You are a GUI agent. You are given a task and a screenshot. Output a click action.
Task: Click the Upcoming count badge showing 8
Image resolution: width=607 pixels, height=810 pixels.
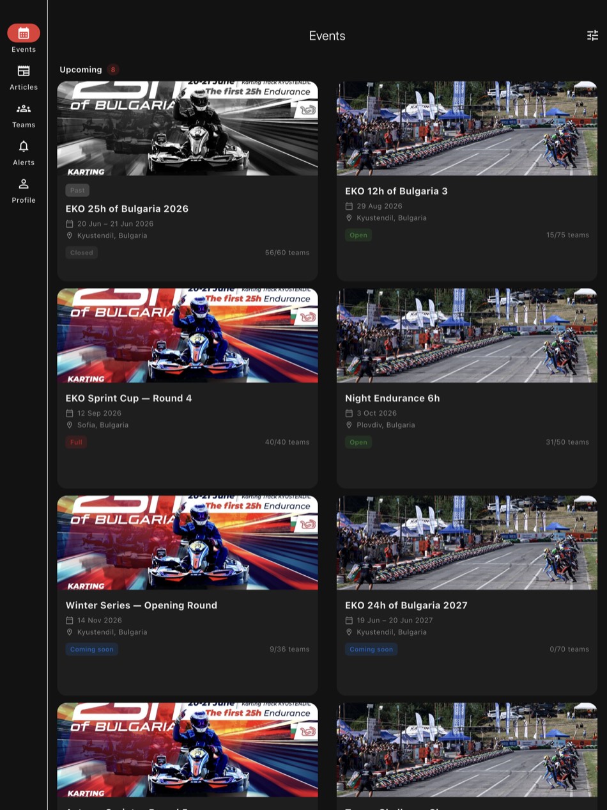click(x=113, y=70)
